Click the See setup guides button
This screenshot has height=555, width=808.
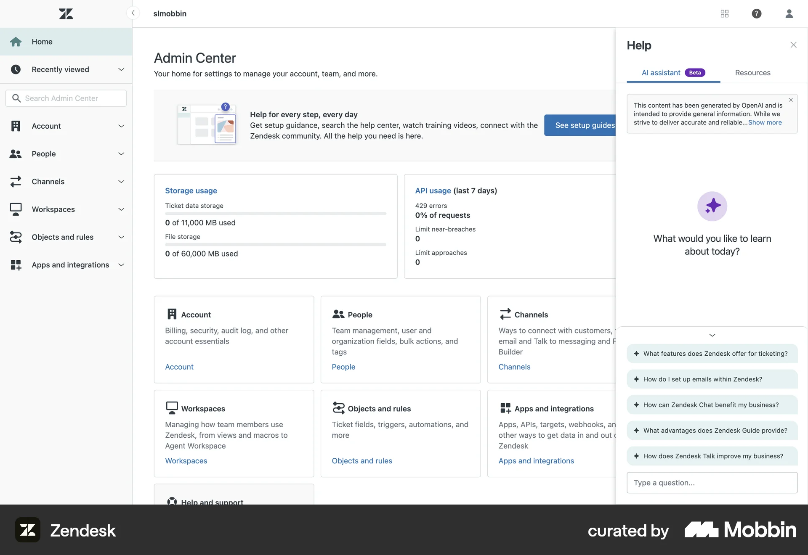(584, 125)
